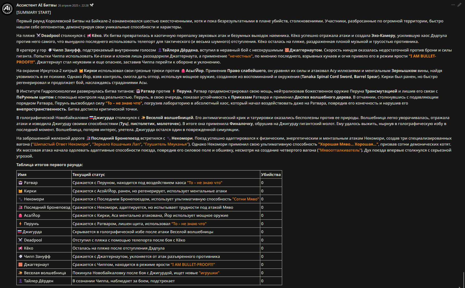Screen dimensions: 465x288
Task: Click orange "Сотни Мяво" text in Некомори row
Action: click(x=246, y=199)
